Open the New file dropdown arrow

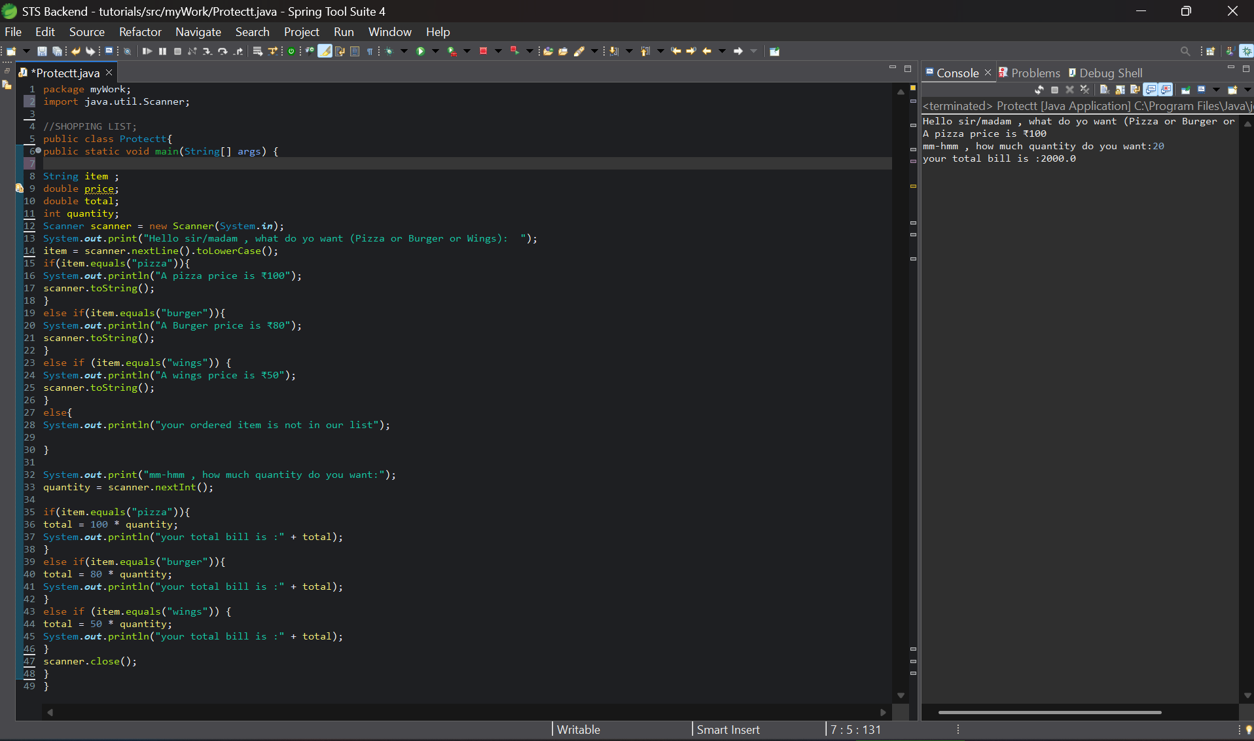[x=26, y=52]
